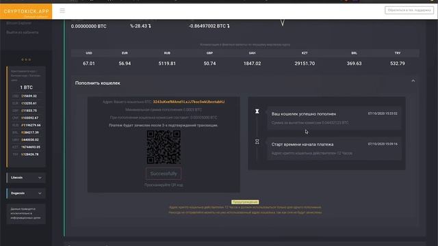Contact tech support button in header

point(409,10)
